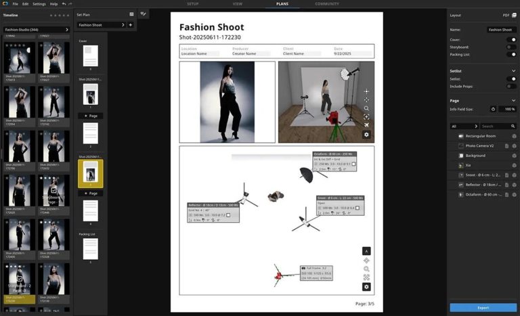
Task: Toggle the Storyboard switch
Action: 511,47
